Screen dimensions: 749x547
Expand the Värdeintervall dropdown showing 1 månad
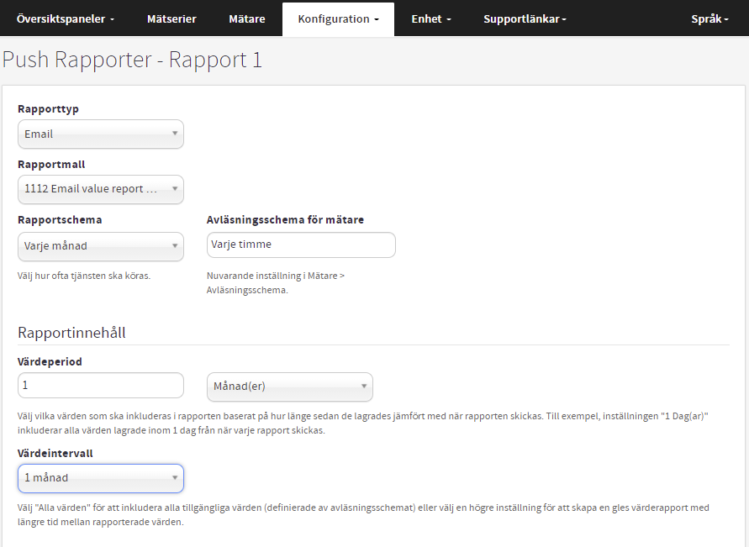pyautogui.click(x=100, y=477)
